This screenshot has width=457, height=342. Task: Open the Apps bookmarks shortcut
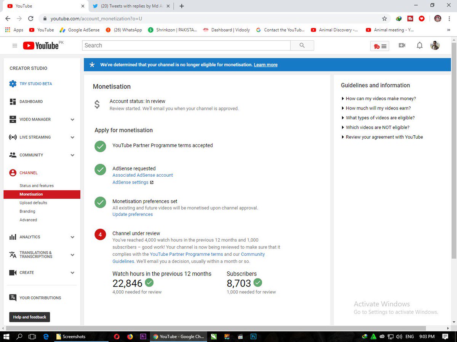(14, 30)
